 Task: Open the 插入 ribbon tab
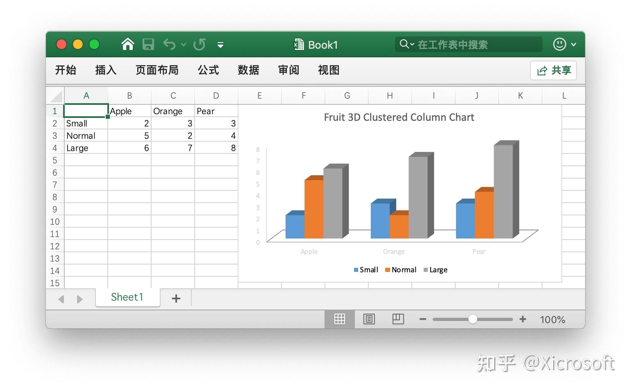pos(106,70)
